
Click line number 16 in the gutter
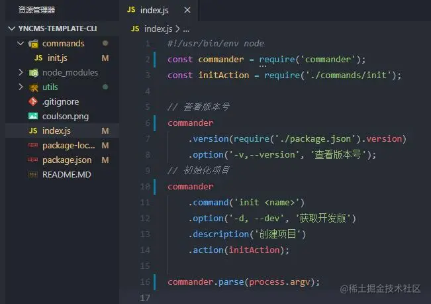pos(145,282)
